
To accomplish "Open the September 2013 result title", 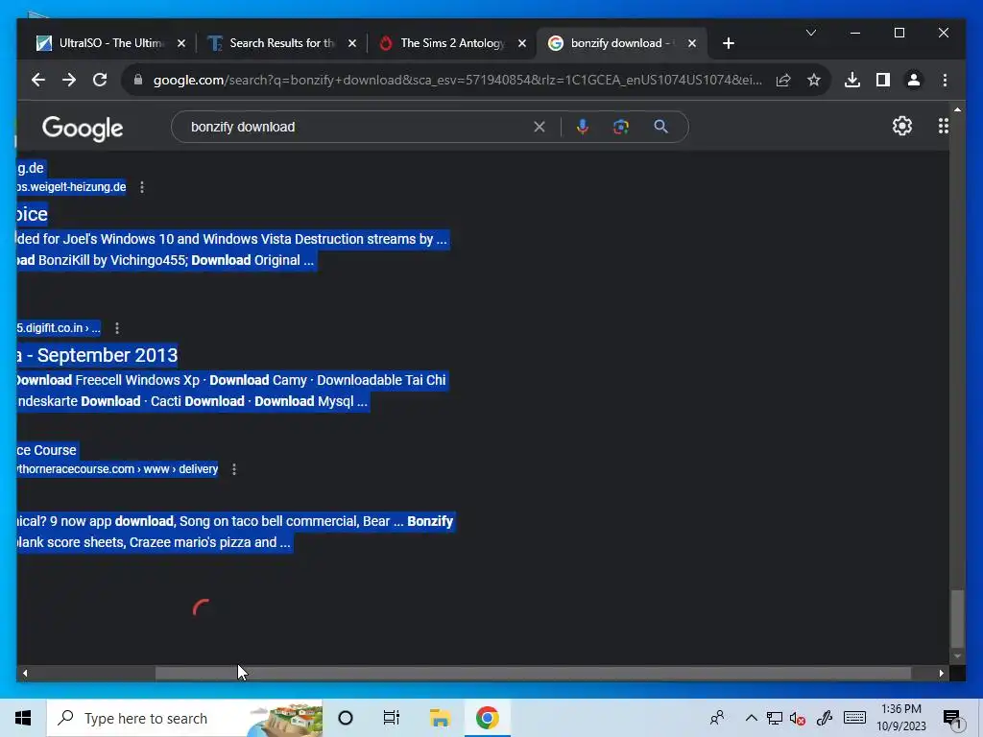I will point(97,355).
